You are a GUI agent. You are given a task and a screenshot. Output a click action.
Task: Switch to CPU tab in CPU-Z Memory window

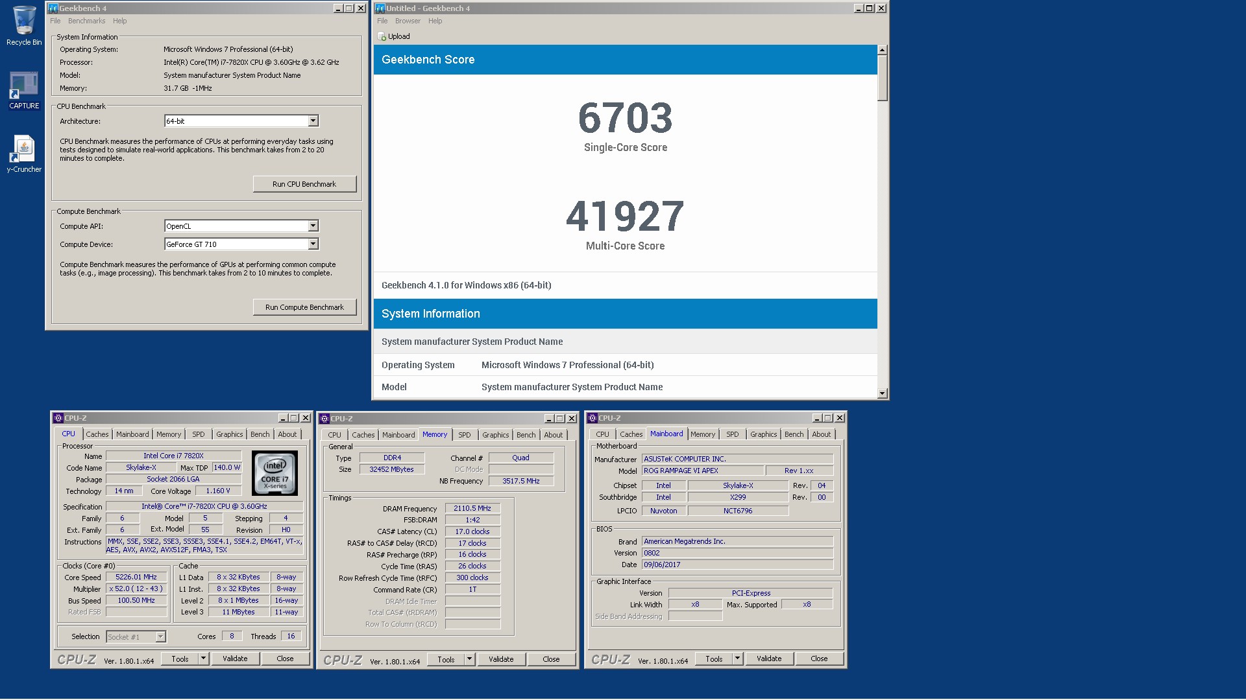point(335,435)
